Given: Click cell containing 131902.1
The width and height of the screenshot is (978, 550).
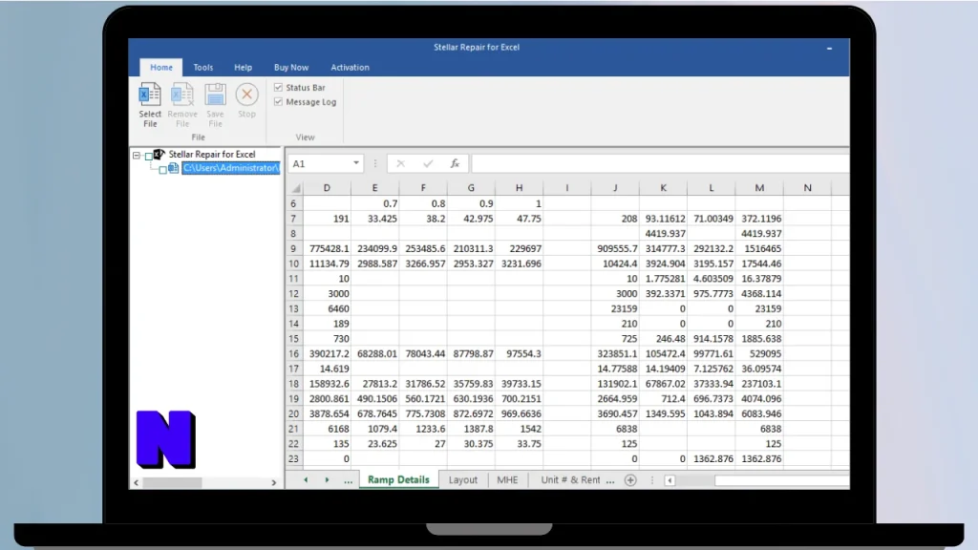Looking at the screenshot, I should tap(615, 384).
